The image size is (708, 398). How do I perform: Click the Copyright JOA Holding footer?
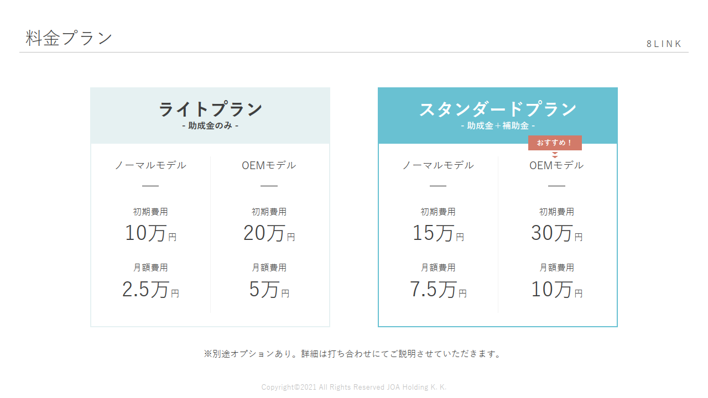354,387
